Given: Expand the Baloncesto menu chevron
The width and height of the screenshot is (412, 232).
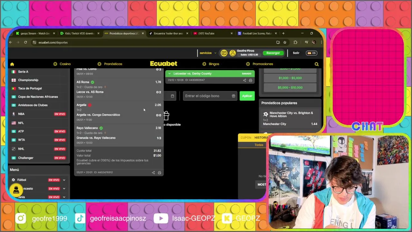Looking at the screenshot, I should pos(64,188).
